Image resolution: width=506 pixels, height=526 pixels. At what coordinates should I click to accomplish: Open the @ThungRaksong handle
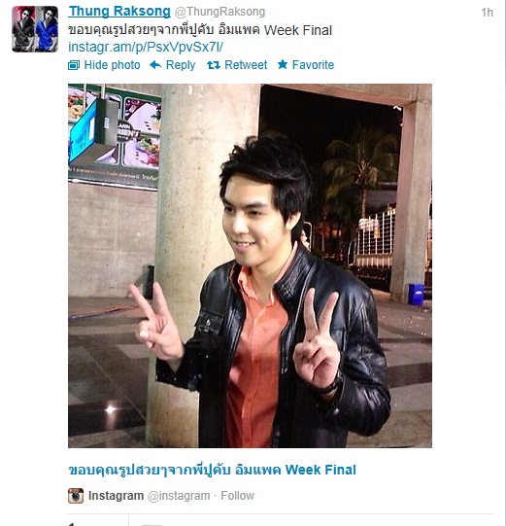coord(219,12)
